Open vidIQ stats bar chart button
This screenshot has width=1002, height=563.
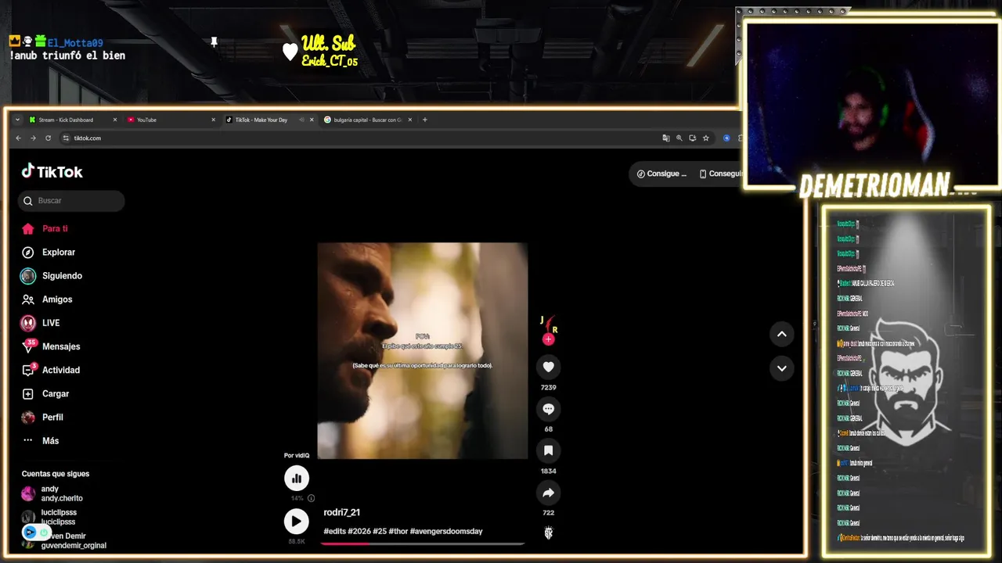(296, 478)
